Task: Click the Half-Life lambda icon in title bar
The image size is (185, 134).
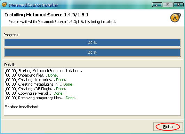Action: tap(5, 5)
